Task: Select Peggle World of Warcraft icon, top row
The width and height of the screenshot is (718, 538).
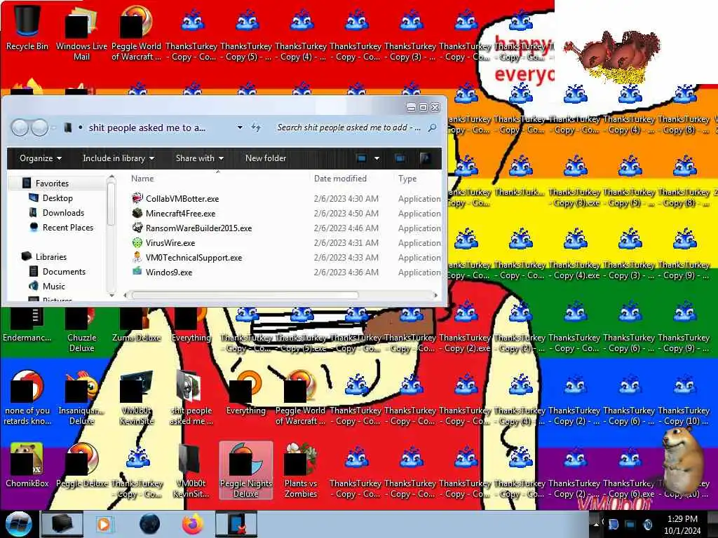Action: 137,33
